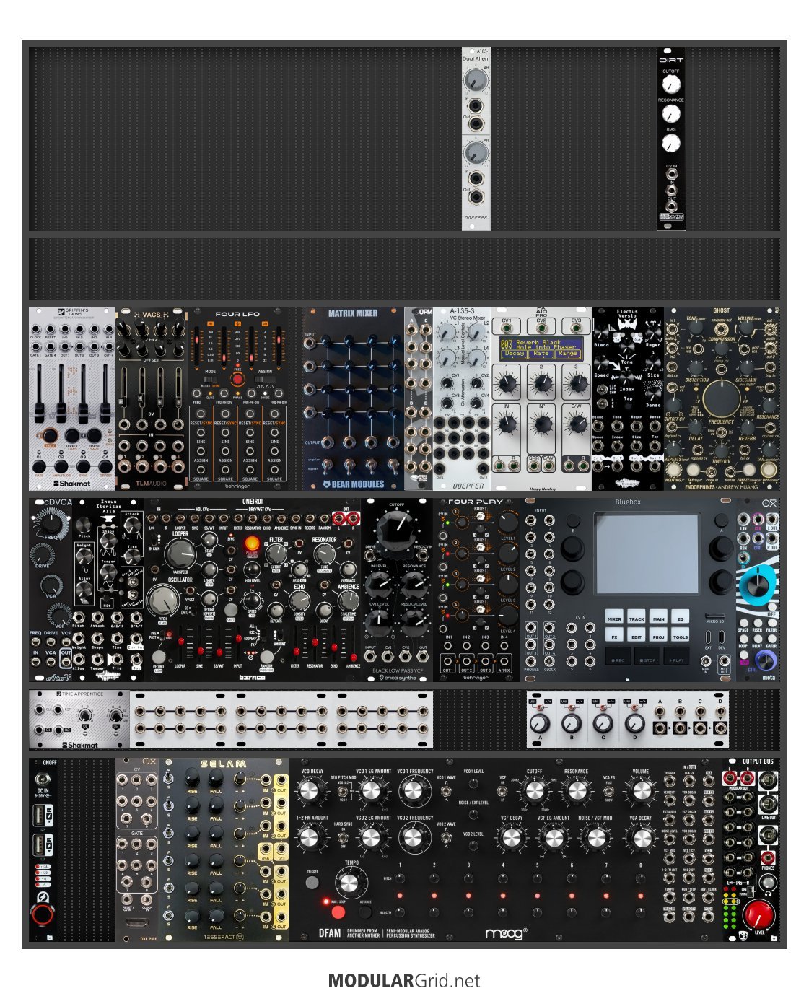This screenshot has height=996, width=809.
Task: Click the DFAM CUTOFF knob
Action: pos(535,792)
